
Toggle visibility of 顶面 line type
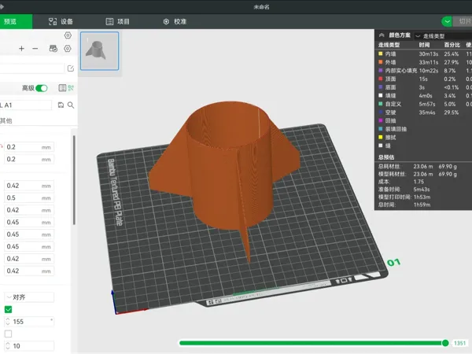point(381,79)
